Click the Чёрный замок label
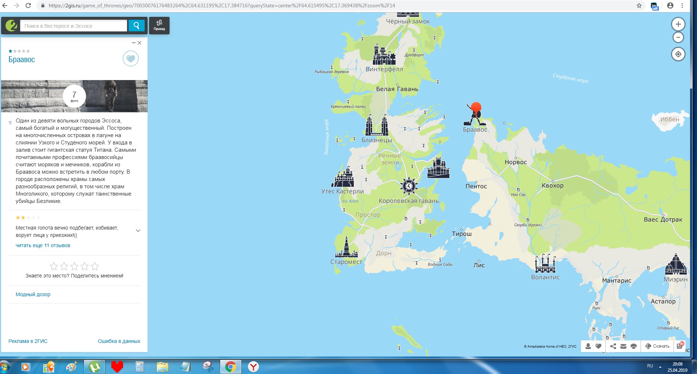This screenshot has width=697, height=374. click(408, 22)
